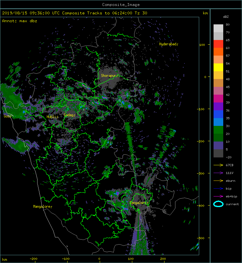Click the 67CB legend label
The width and height of the screenshot is (242, 263).
[x=229, y=165]
